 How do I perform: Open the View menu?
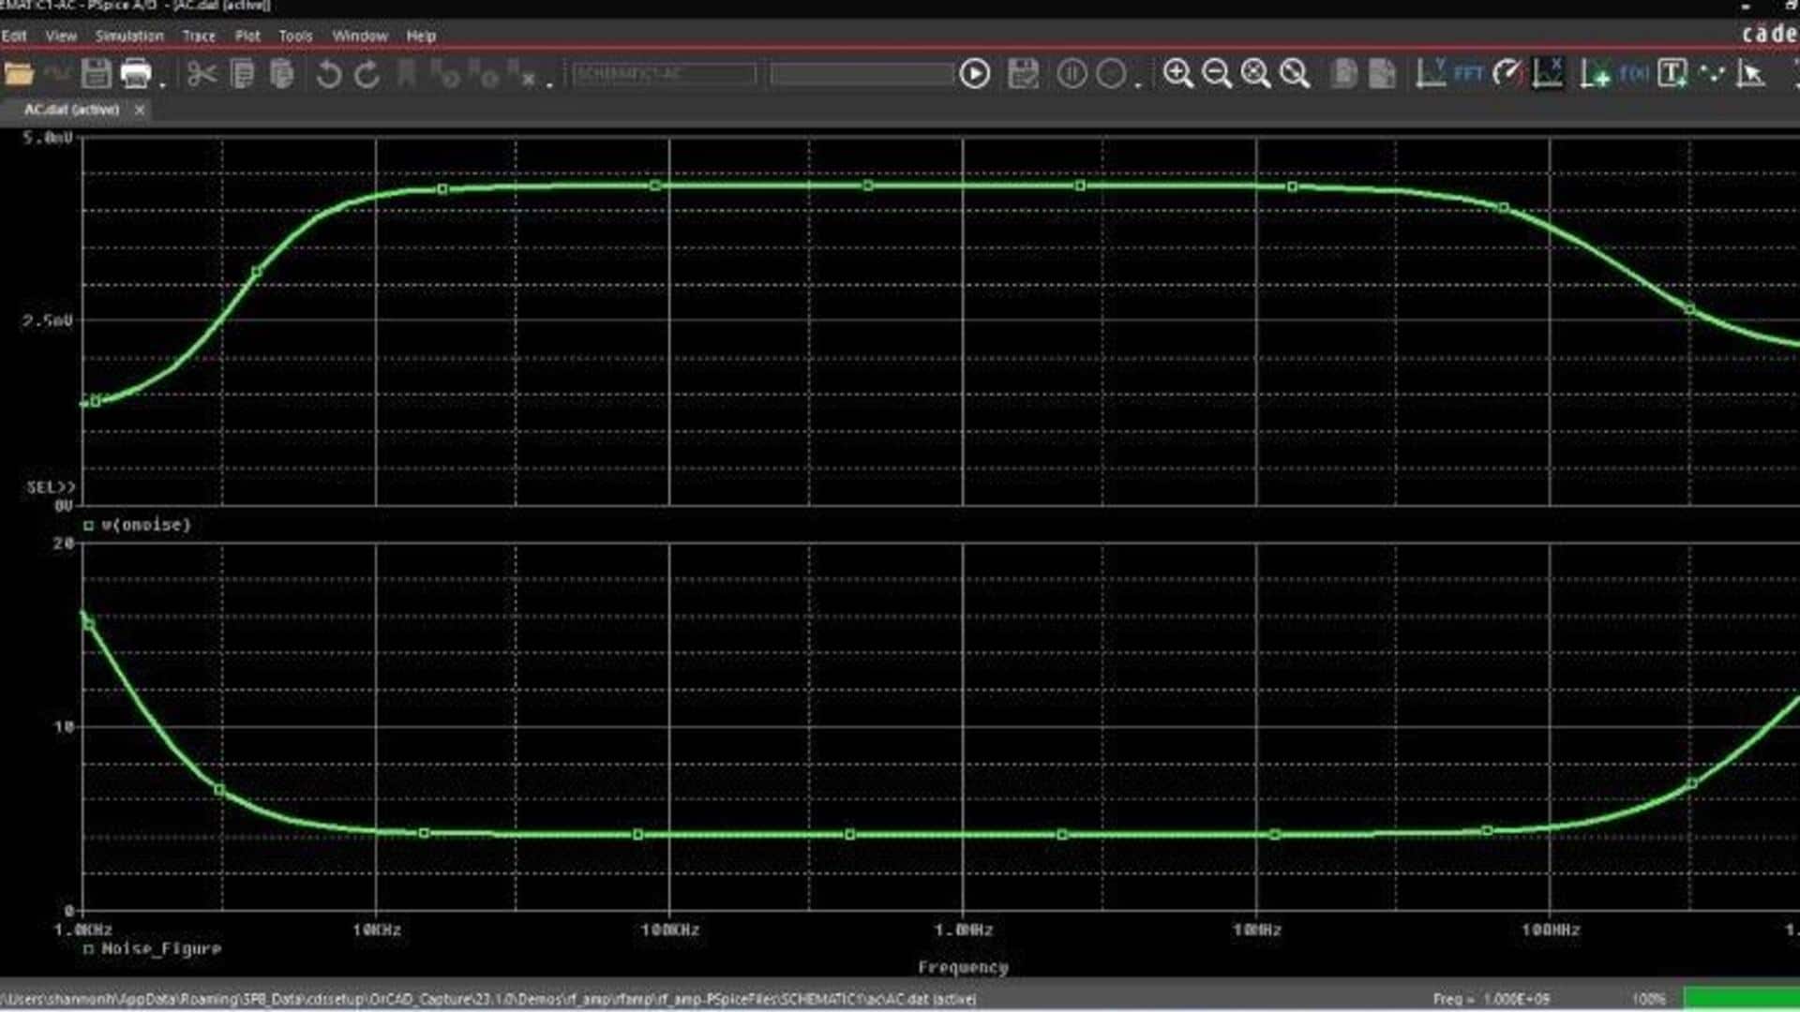pyautogui.click(x=61, y=36)
